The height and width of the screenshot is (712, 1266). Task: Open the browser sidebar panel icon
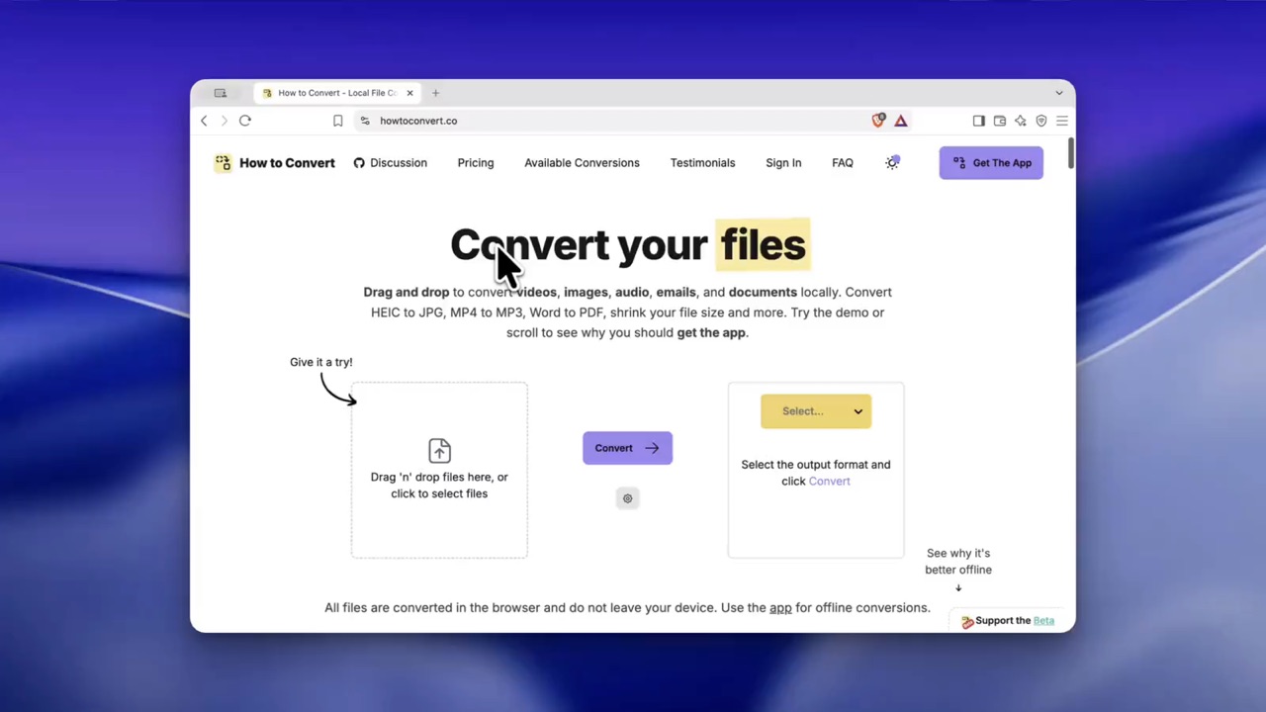click(x=979, y=121)
